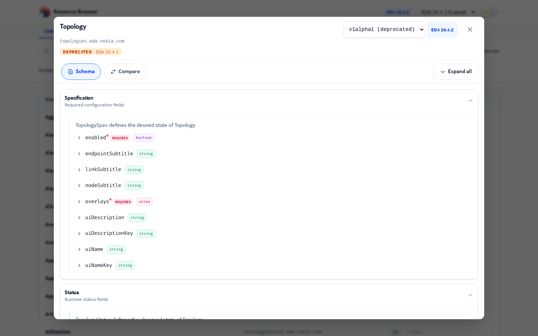This screenshot has width=538, height=336.
Task: Click the Status section heading
Action: coord(72,292)
